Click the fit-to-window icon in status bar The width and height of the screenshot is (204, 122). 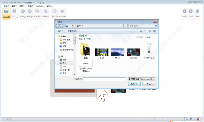[x=8, y=119]
